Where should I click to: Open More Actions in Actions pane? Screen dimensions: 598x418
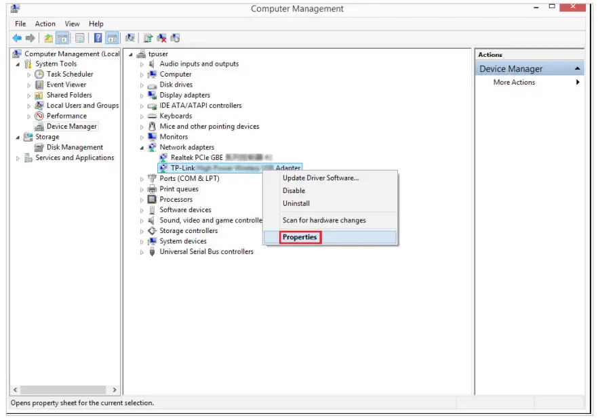tap(514, 83)
